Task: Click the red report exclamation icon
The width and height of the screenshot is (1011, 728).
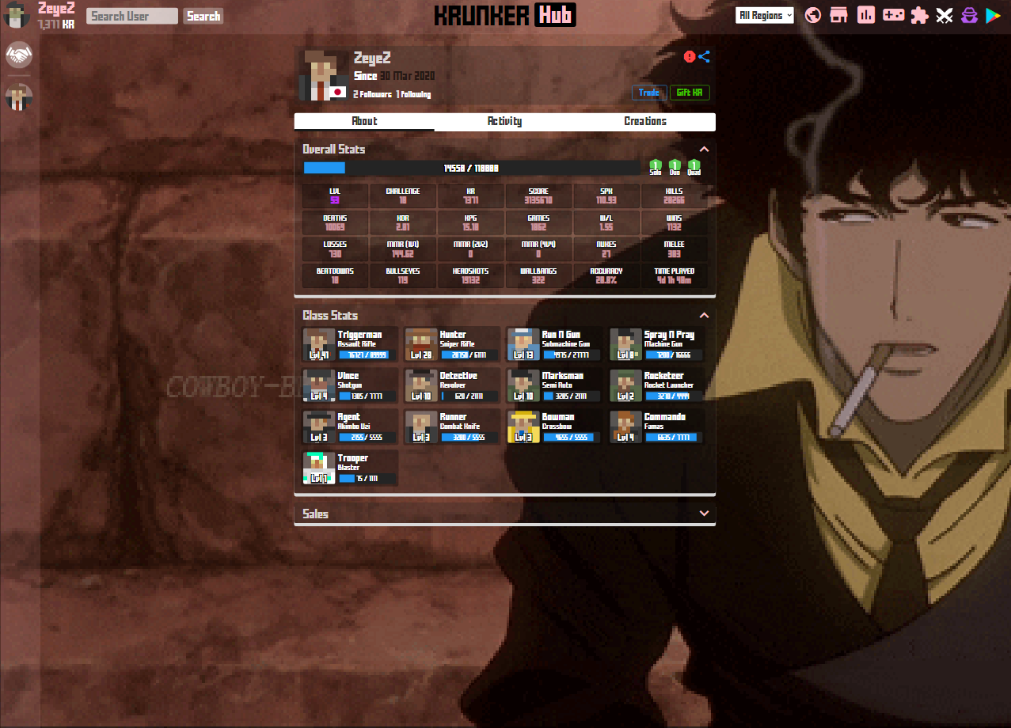Action: [x=690, y=57]
